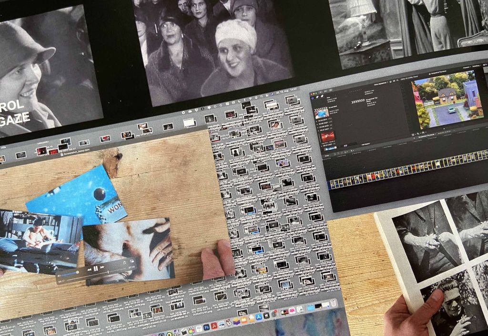Tap the camera capture icon on the video player
This screenshot has height=336, width=488.
tap(132, 261)
